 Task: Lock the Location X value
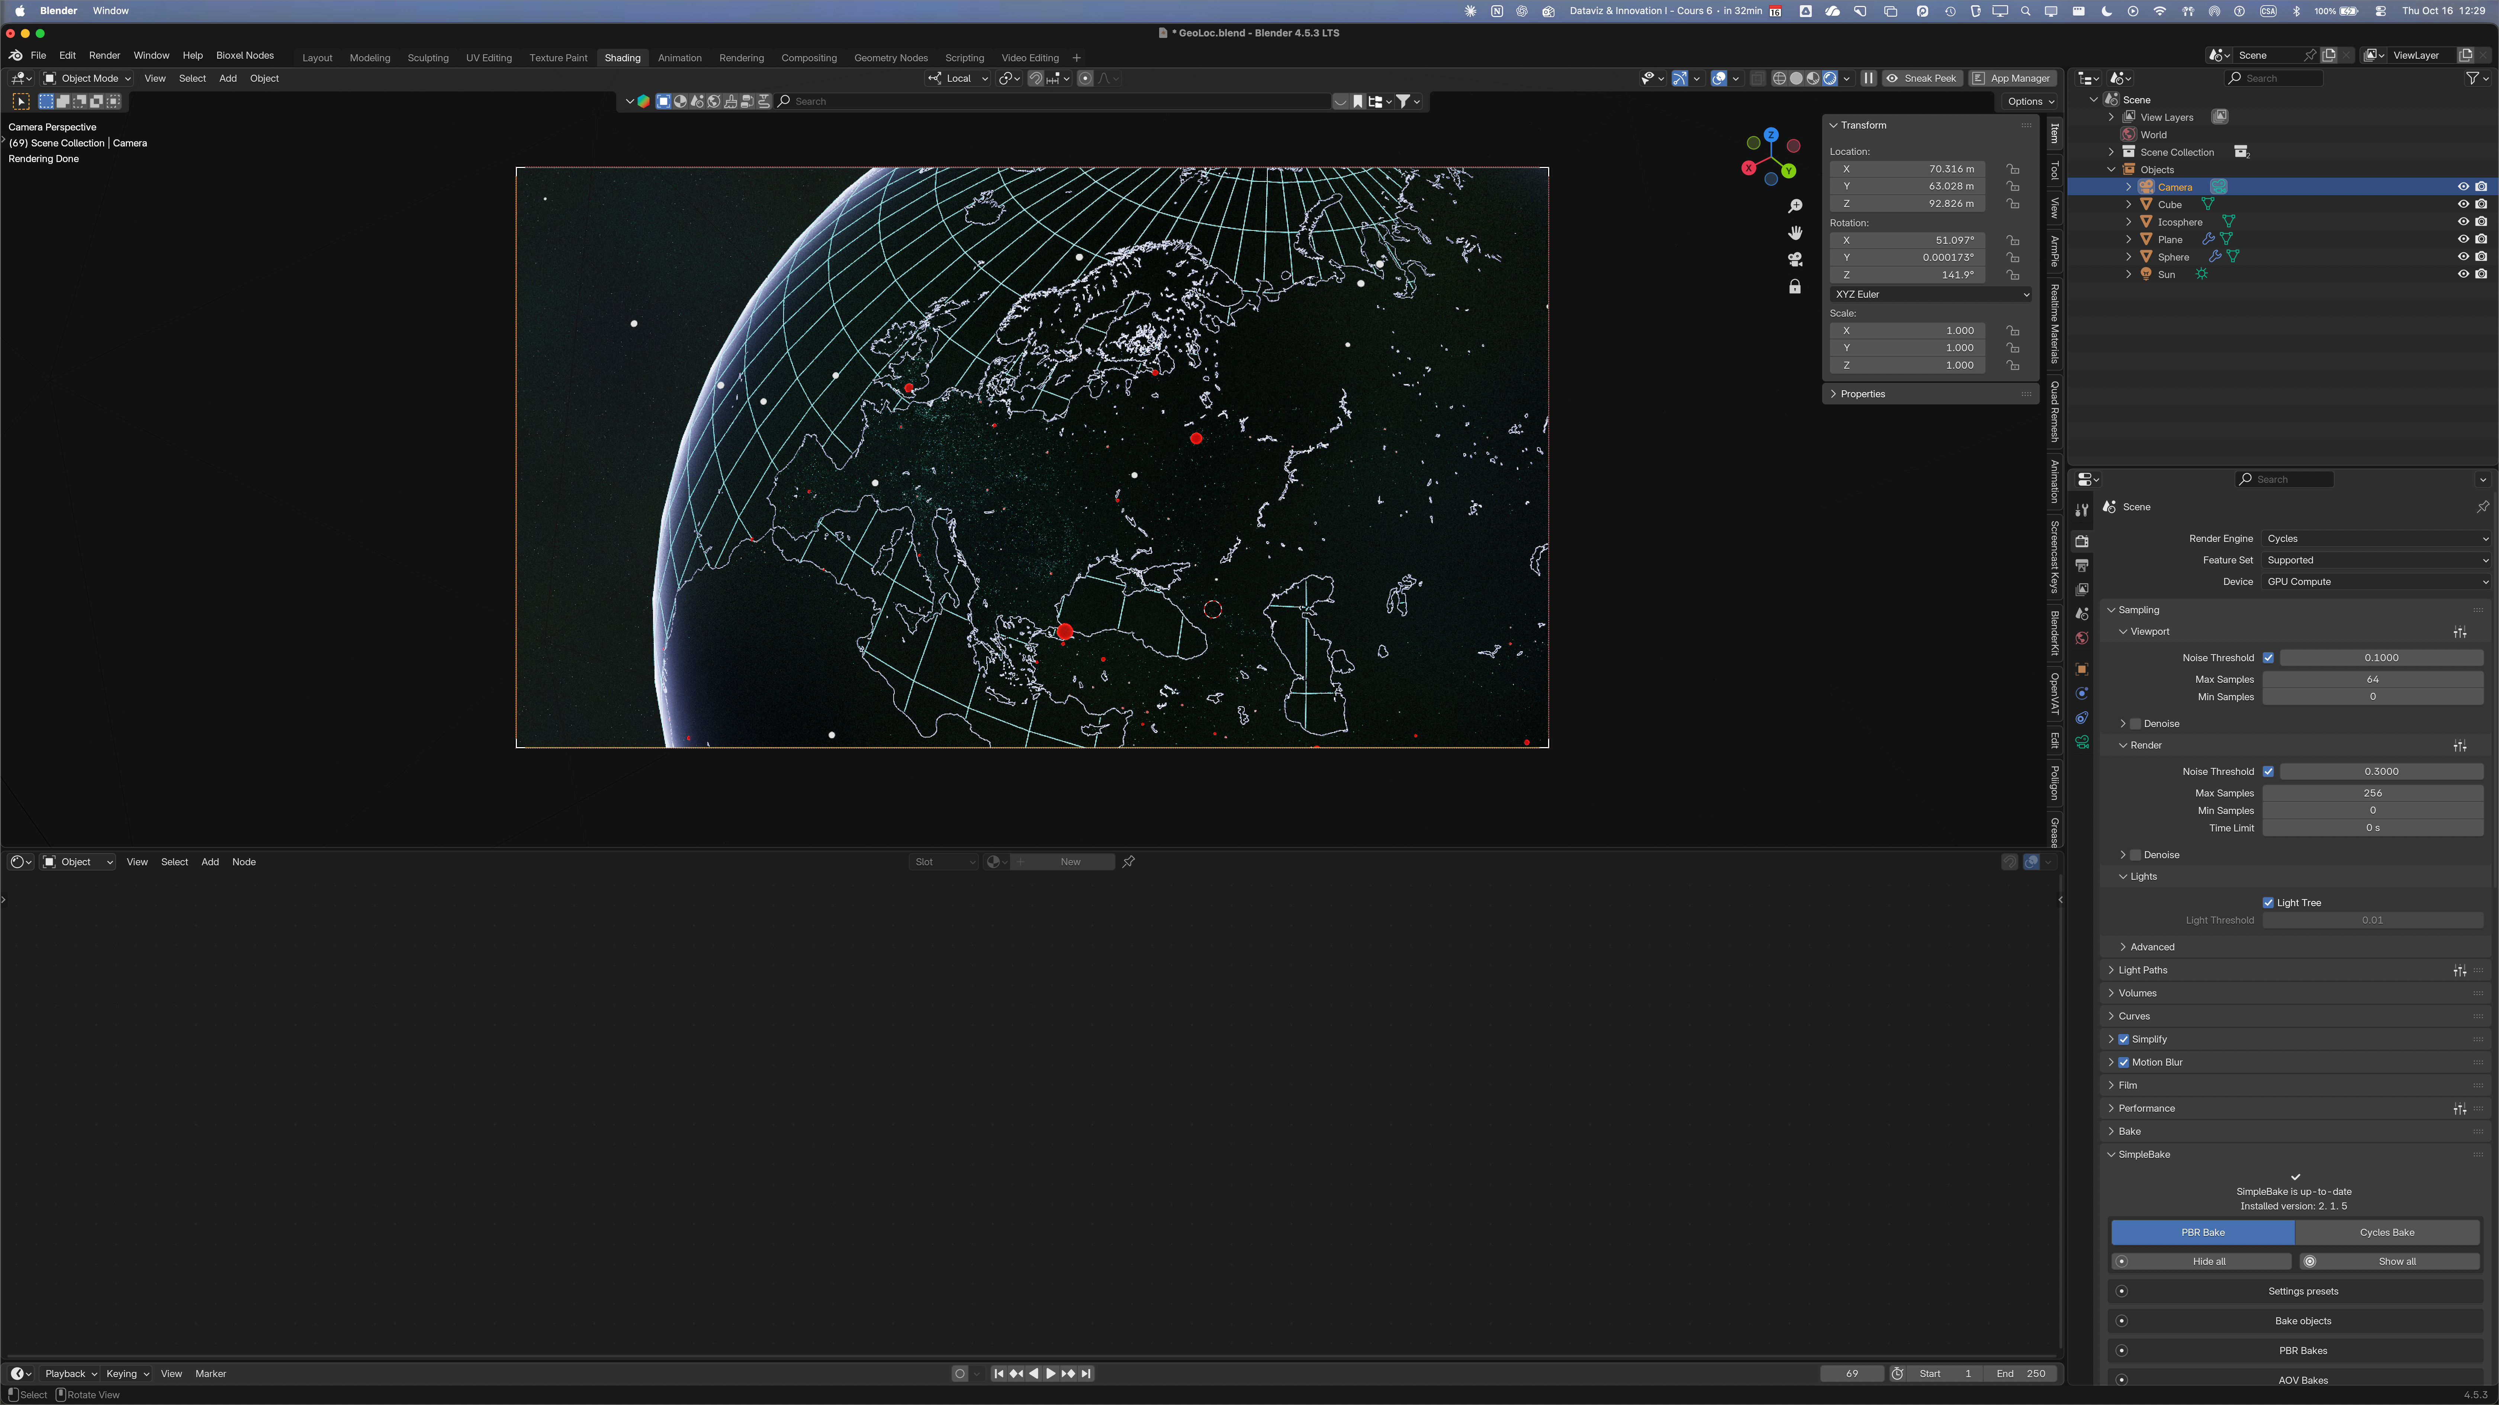(2013, 169)
